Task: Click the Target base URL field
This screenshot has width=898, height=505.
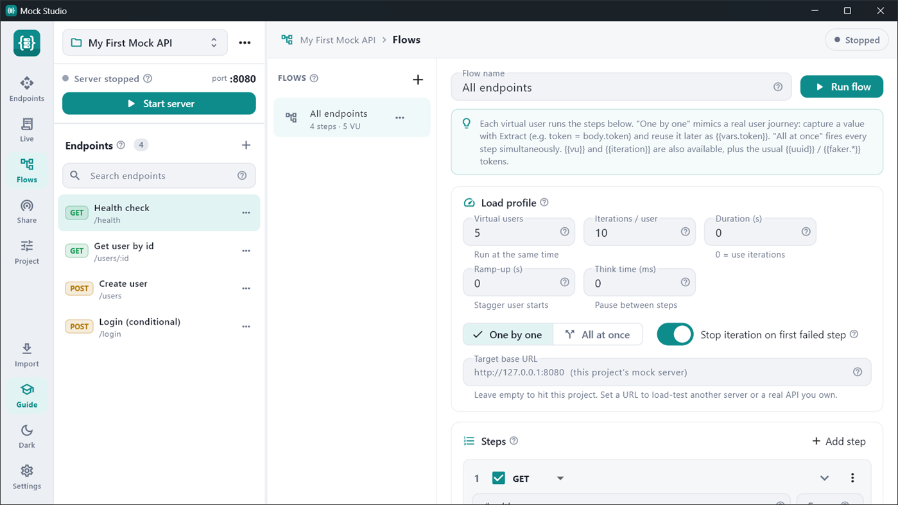Action: (667, 372)
